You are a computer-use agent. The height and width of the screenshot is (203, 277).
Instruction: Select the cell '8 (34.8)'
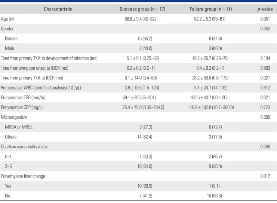215,39
